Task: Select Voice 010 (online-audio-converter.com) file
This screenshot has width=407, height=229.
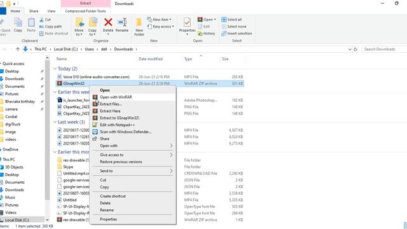Action: 150,77
